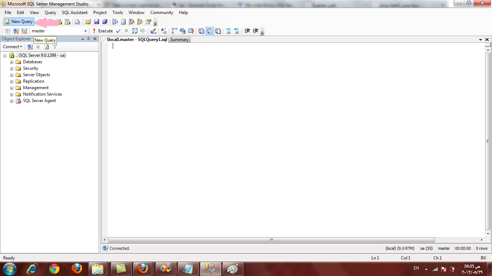Switch output to Results to Grid

210,31
